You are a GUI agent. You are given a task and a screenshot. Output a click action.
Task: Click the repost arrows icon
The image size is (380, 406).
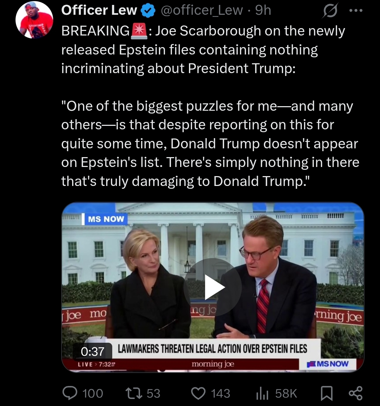[x=134, y=393]
